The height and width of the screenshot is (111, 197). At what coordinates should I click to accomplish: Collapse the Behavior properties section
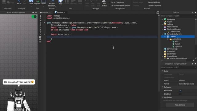pyautogui.click(x=162, y=87)
